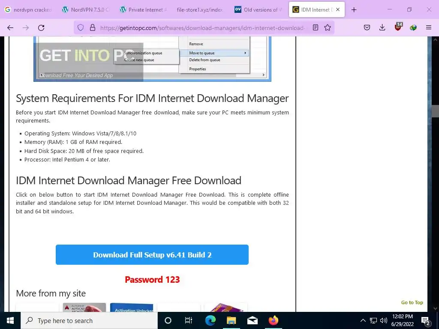This screenshot has width=439, height=329.
Task: Click Delete from queue menu entry
Action: (204, 60)
